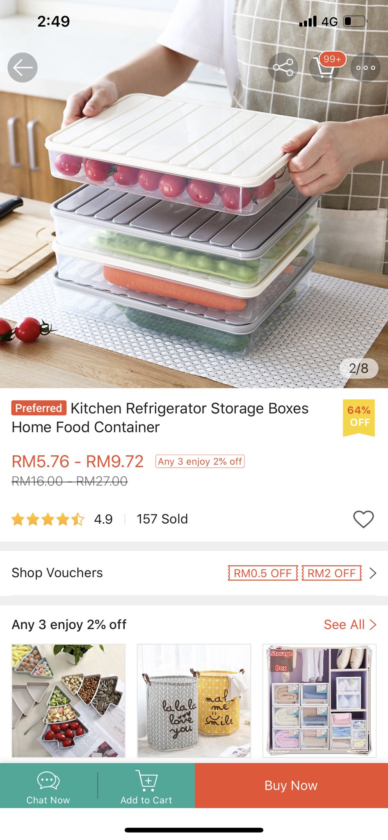Select the RM2 OFF voucher
388x840 pixels.
(332, 573)
